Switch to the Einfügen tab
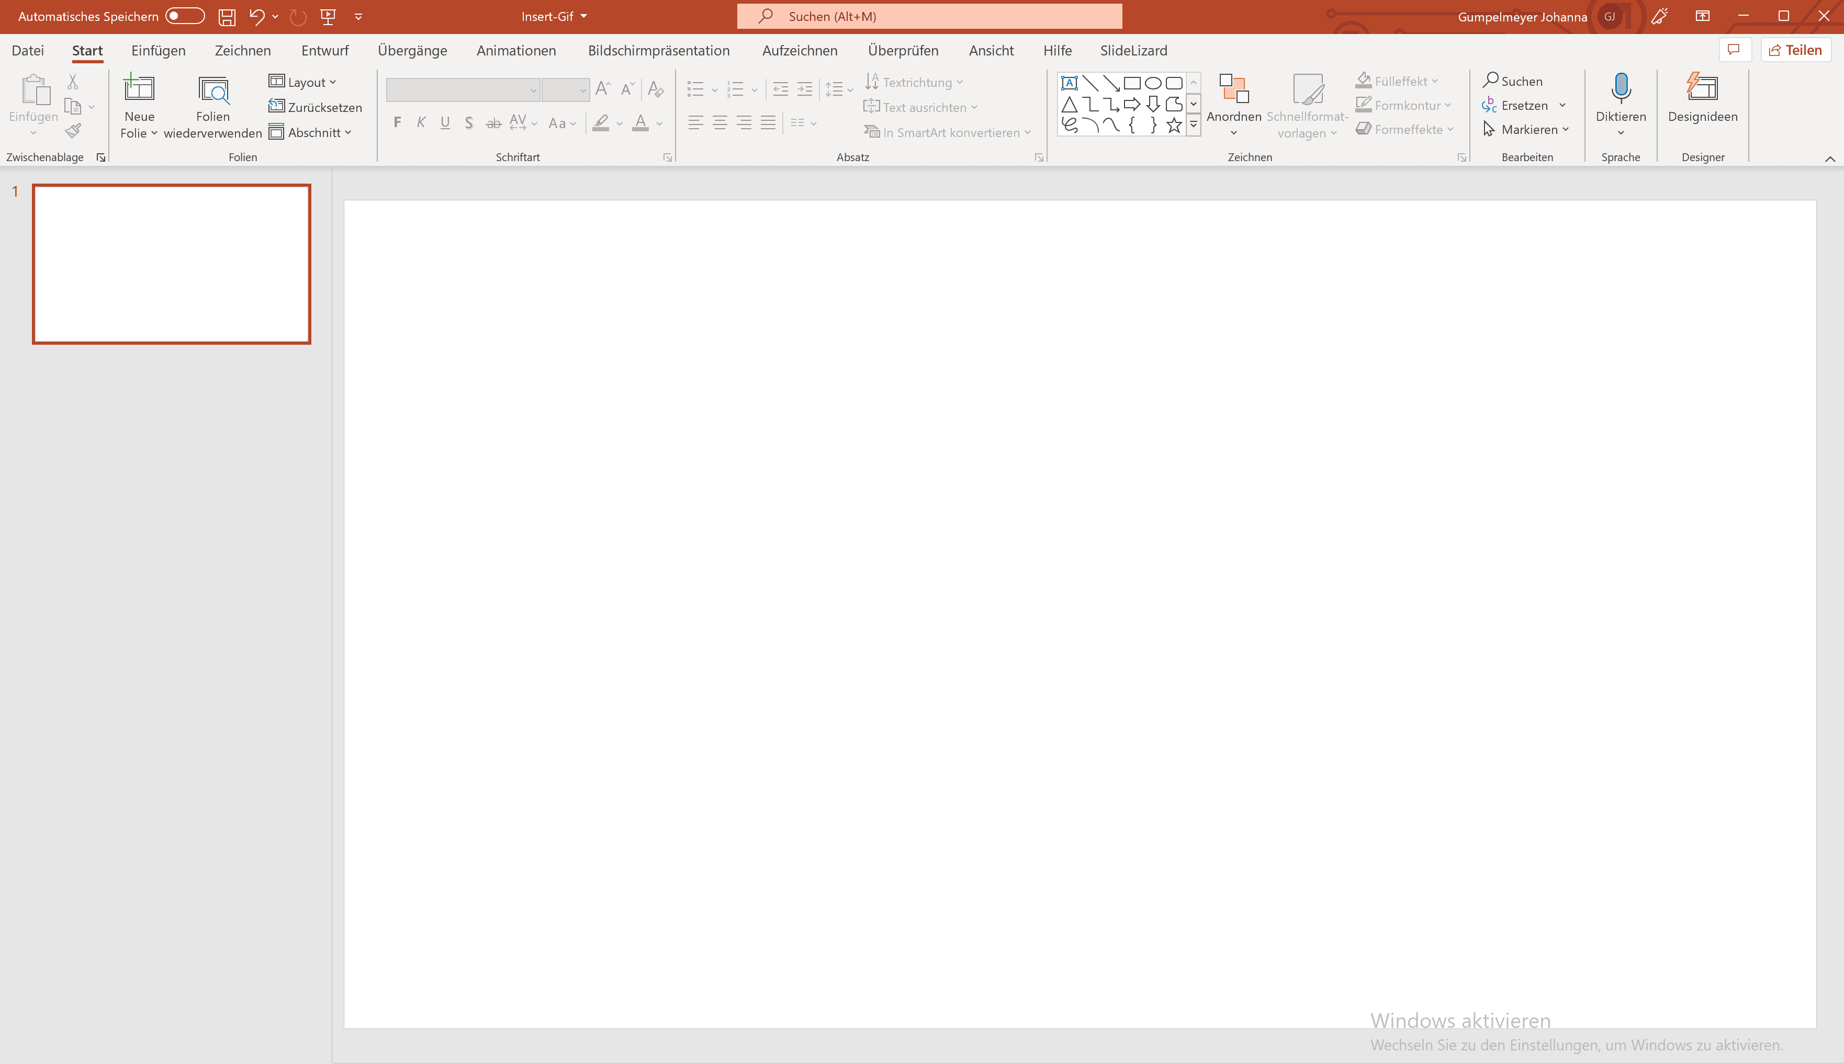 (x=158, y=50)
